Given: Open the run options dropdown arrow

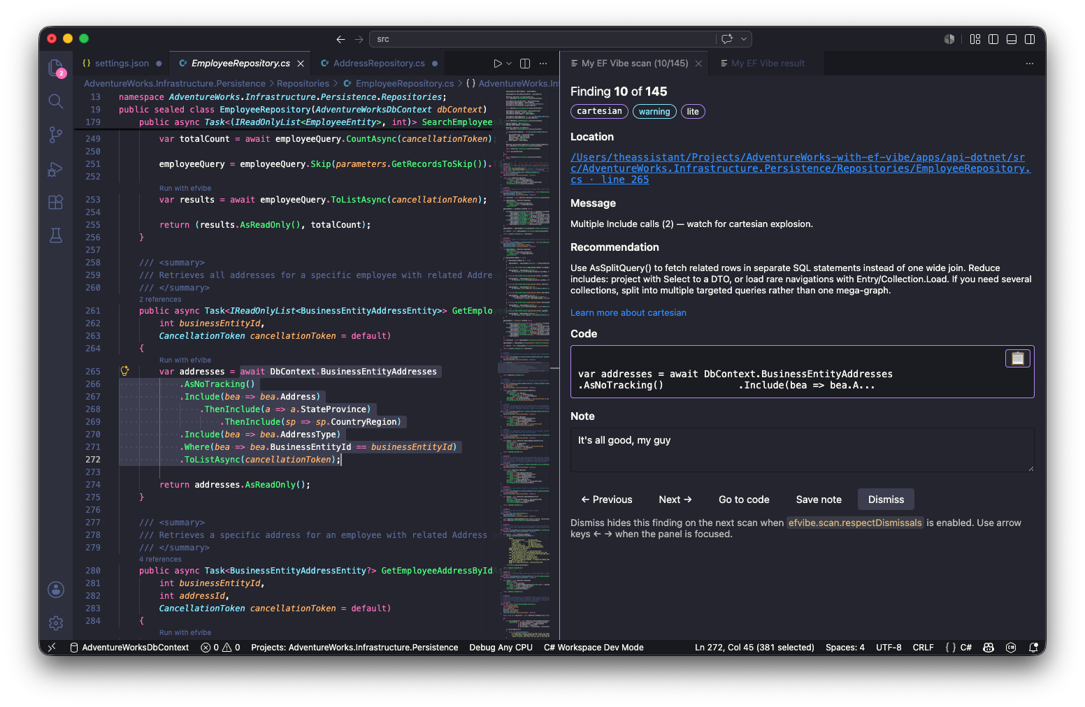Looking at the screenshot, I should click(509, 64).
